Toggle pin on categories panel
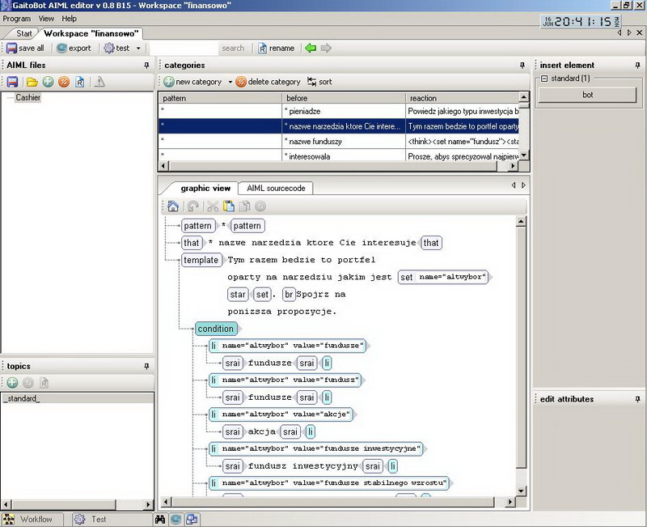The image size is (647, 527). click(522, 66)
